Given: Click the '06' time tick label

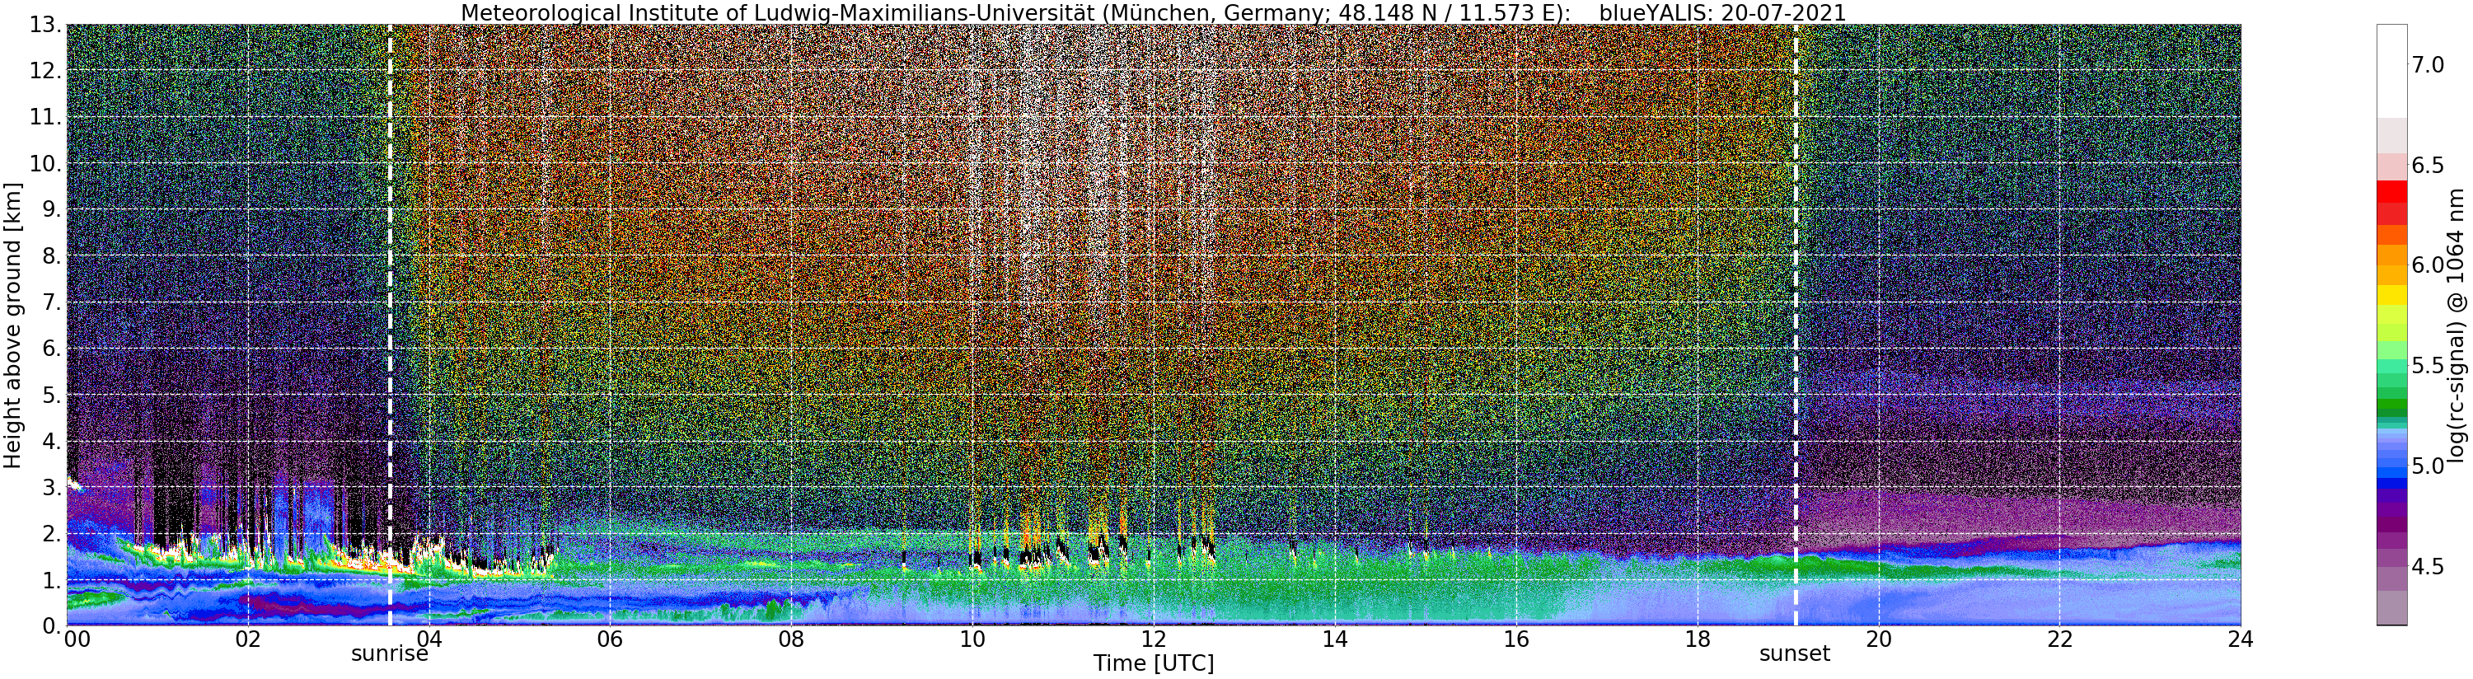Looking at the screenshot, I should coord(610,639).
